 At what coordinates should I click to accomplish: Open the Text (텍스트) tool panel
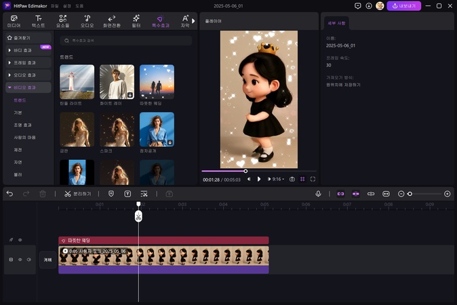click(x=38, y=21)
